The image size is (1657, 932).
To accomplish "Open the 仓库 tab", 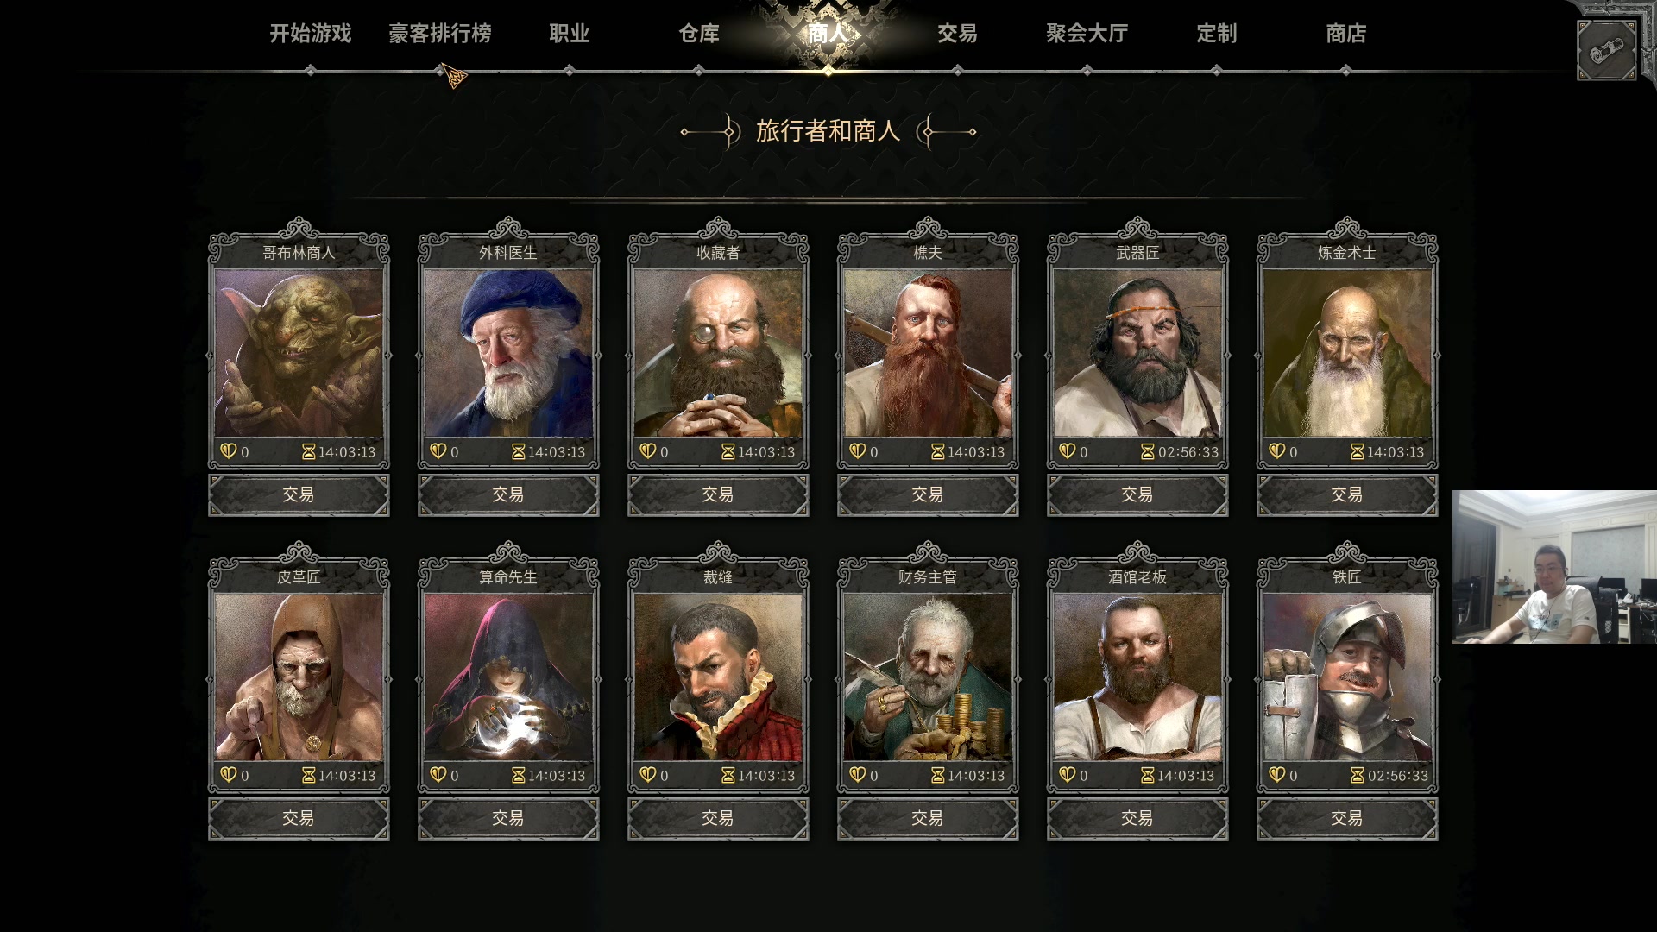I will [x=698, y=34].
